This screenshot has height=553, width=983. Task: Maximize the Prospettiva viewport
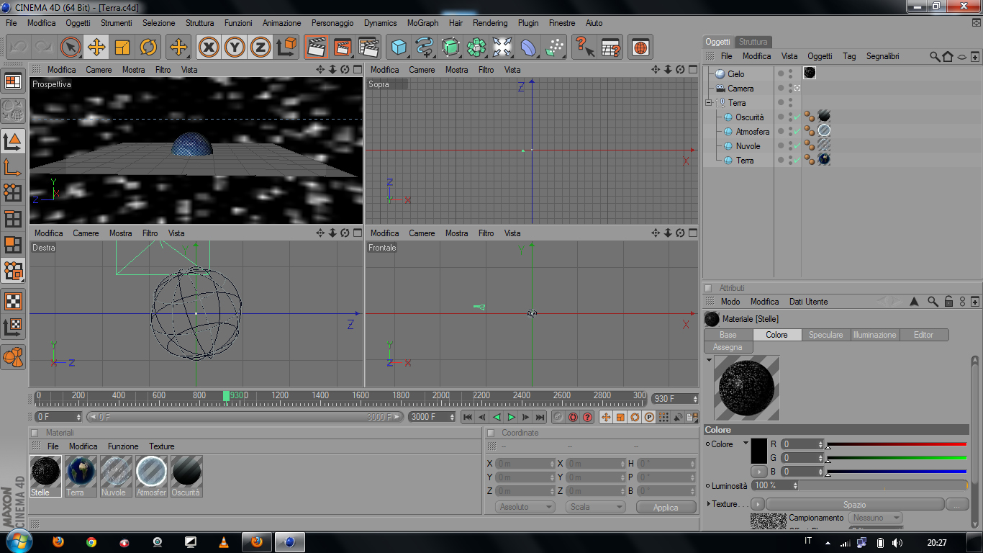coord(357,70)
